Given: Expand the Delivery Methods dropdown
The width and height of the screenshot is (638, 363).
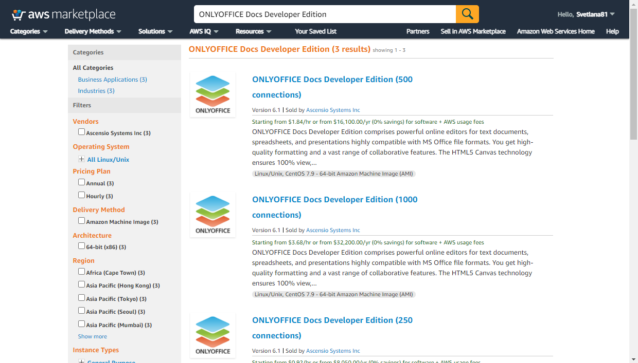Looking at the screenshot, I should tap(93, 31).
